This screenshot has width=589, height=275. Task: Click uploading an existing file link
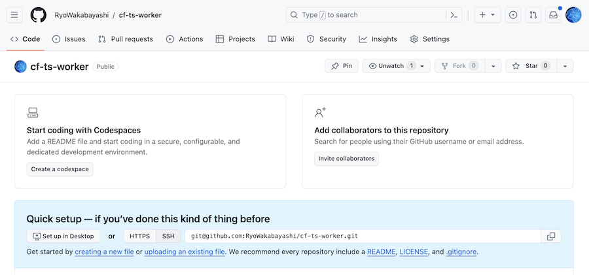[185, 251]
